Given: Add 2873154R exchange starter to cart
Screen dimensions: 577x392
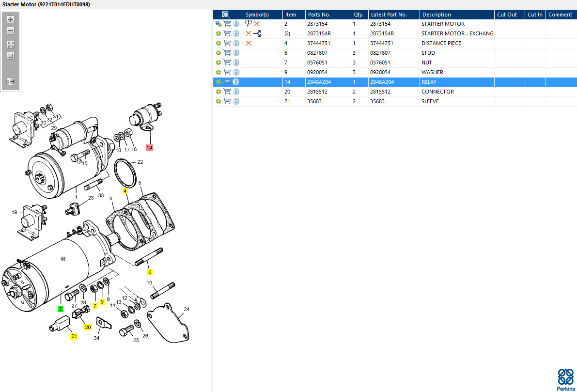Looking at the screenshot, I should pyautogui.click(x=227, y=33).
